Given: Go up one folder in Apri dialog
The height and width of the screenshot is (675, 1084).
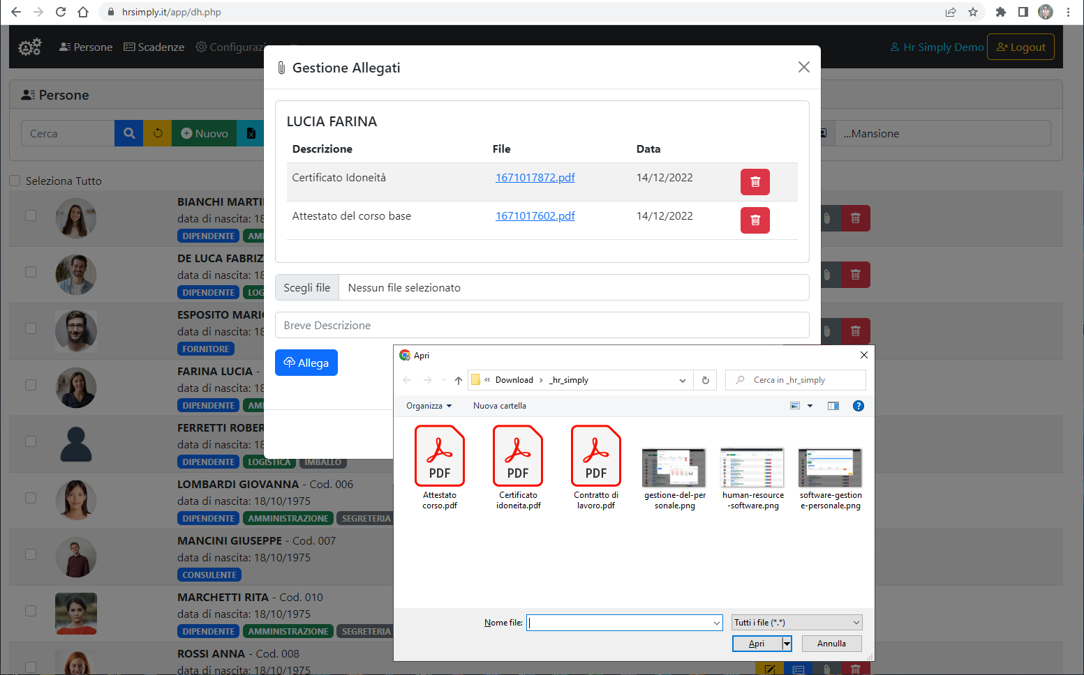Looking at the screenshot, I should click(x=458, y=380).
